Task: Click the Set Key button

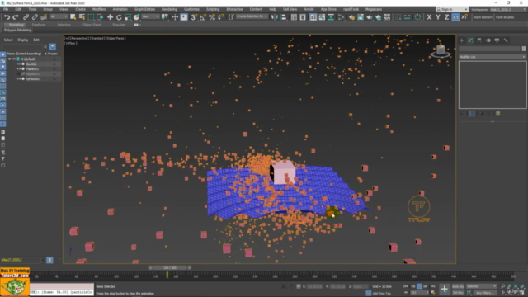Action: 458,293
